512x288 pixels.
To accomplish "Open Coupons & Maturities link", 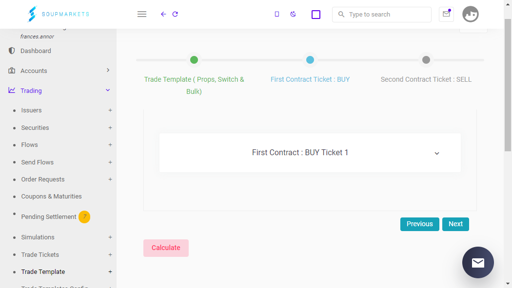I will pos(51,197).
